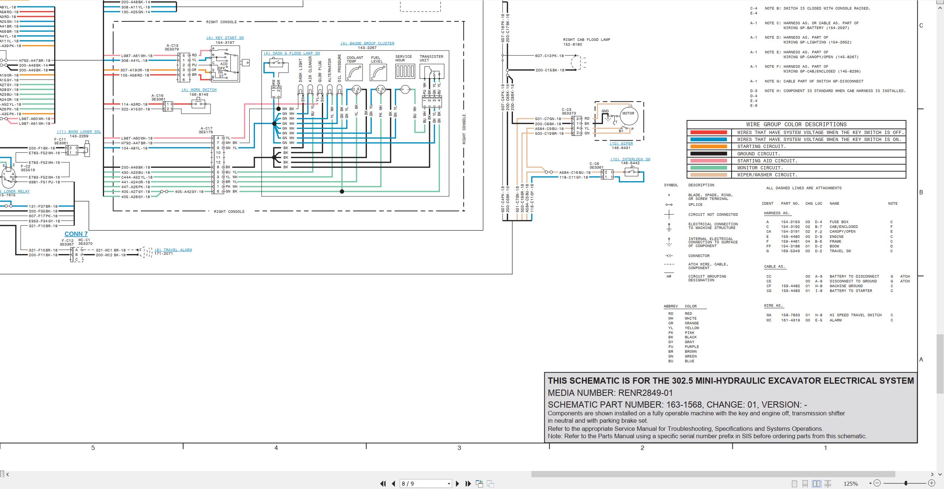Screen dimensions: 944x489
Task: Click the left panel grip beside scrollbar
Action: 2,474
